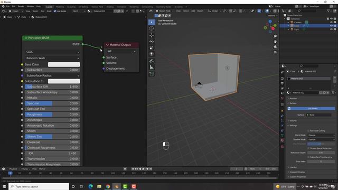Select the Cursor tool in viewport toolbar
Screen dimensions: 338x190
click(152, 28)
